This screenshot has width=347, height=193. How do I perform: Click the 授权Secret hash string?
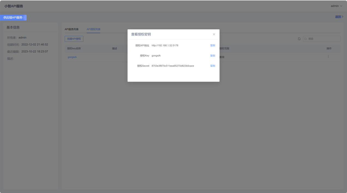pyautogui.click(x=173, y=66)
